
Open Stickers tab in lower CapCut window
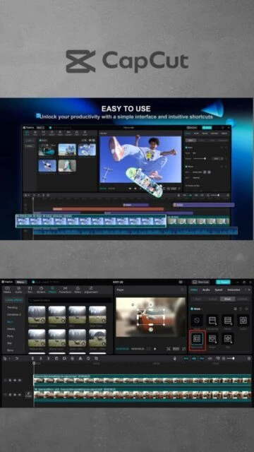coord(41,290)
